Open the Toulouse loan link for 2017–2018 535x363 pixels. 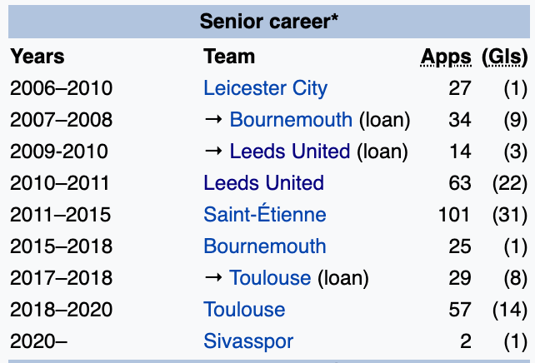269,278
